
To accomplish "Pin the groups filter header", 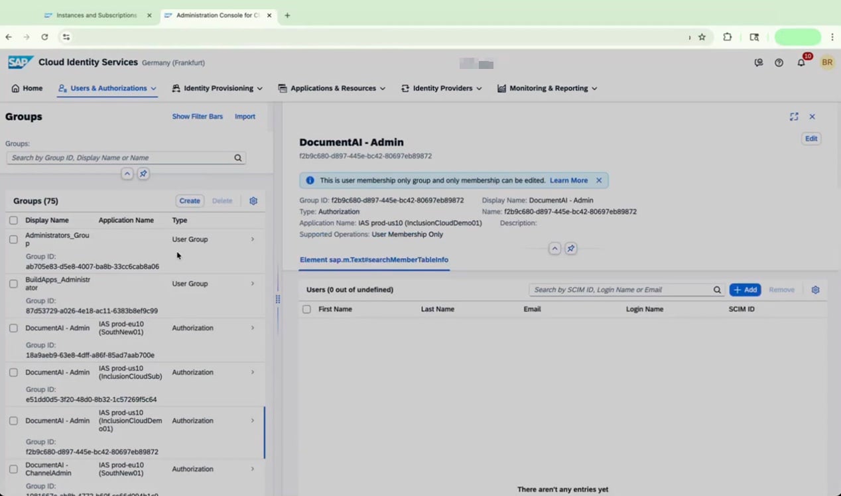I will pyautogui.click(x=143, y=174).
